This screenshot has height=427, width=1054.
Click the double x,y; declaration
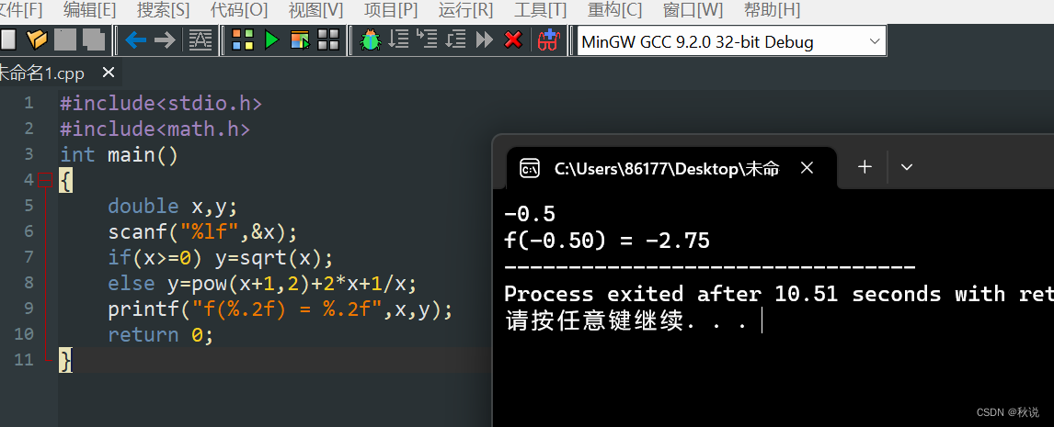coord(173,206)
